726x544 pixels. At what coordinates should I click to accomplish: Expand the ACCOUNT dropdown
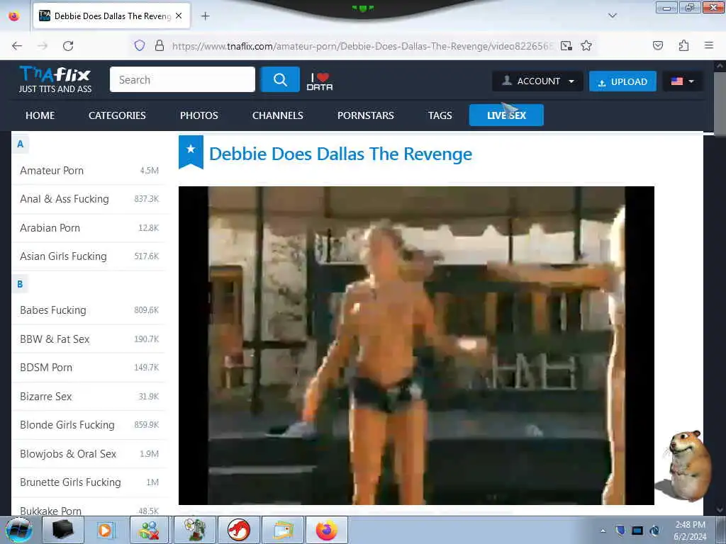537,81
